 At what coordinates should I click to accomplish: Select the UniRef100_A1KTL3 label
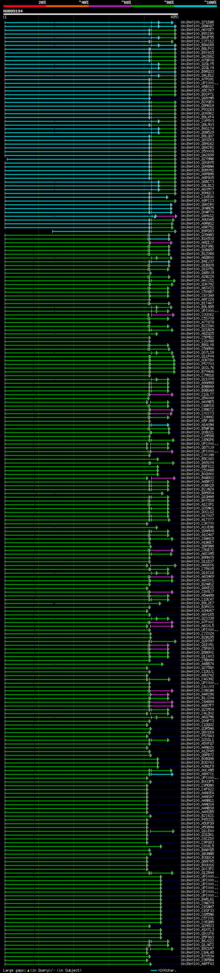[197, 930]
